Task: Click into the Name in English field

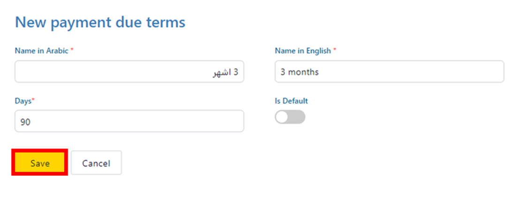Action: coord(389,72)
